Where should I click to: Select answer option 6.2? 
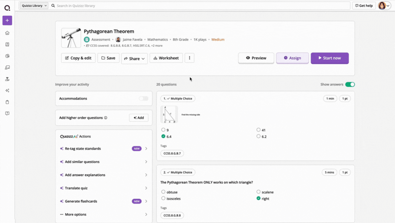coord(259,136)
